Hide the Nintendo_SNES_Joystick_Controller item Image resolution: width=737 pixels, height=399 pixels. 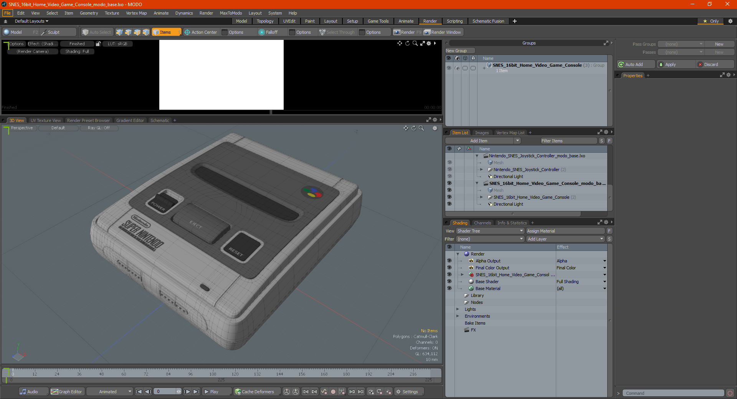click(x=449, y=169)
